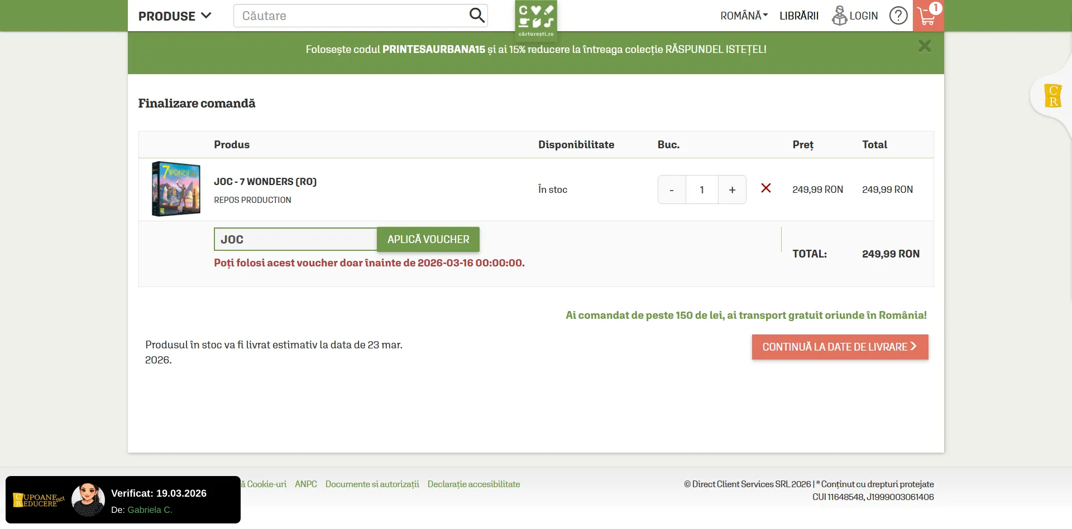Screen dimensions: 1072x529
Task: Open the ROMÂNĂ language dropdown
Action: [x=744, y=16]
